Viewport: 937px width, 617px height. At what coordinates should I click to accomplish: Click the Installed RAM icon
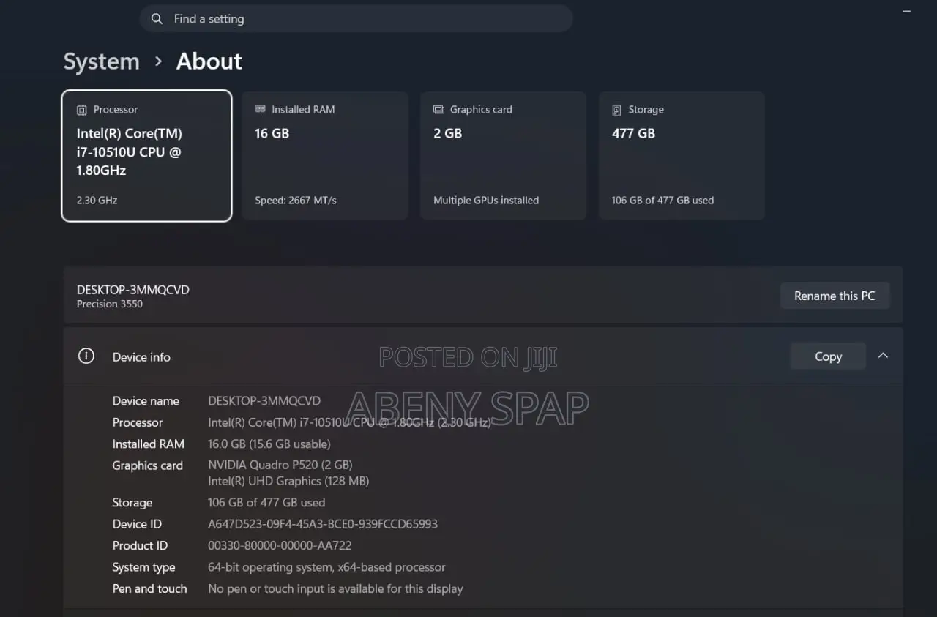click(x=260, y=109)
